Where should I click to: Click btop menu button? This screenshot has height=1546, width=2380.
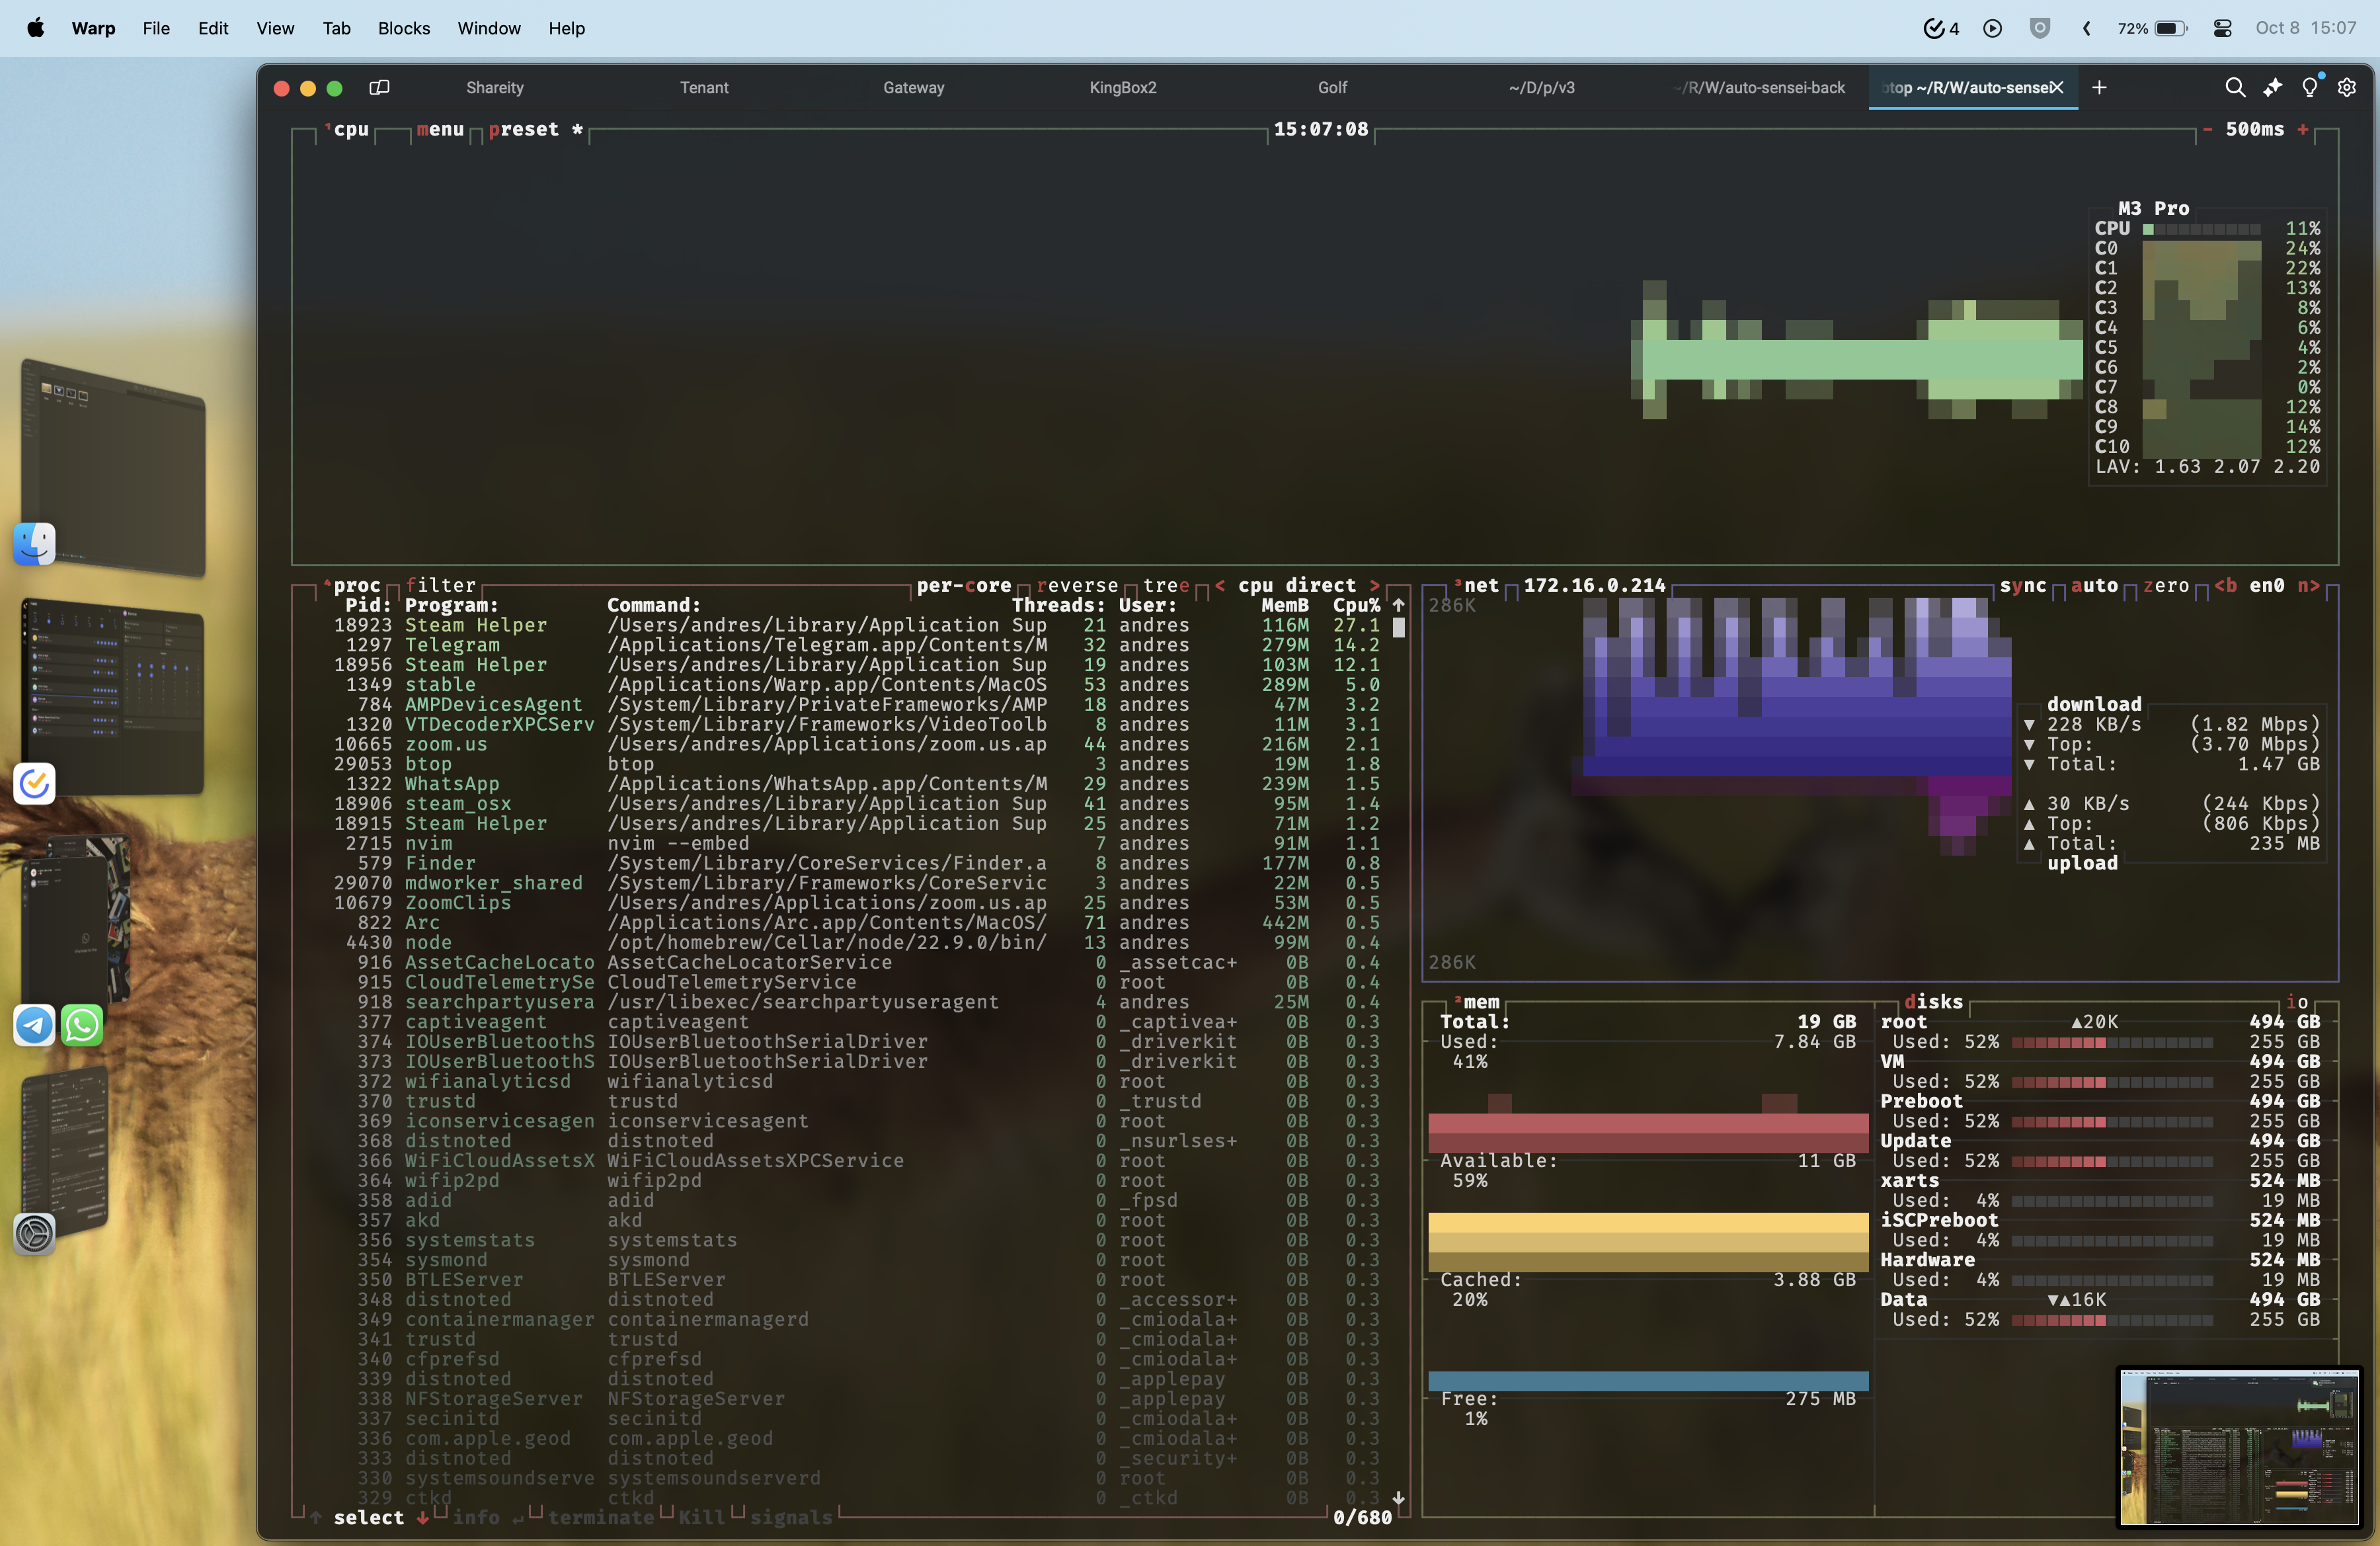click(440, 129)
